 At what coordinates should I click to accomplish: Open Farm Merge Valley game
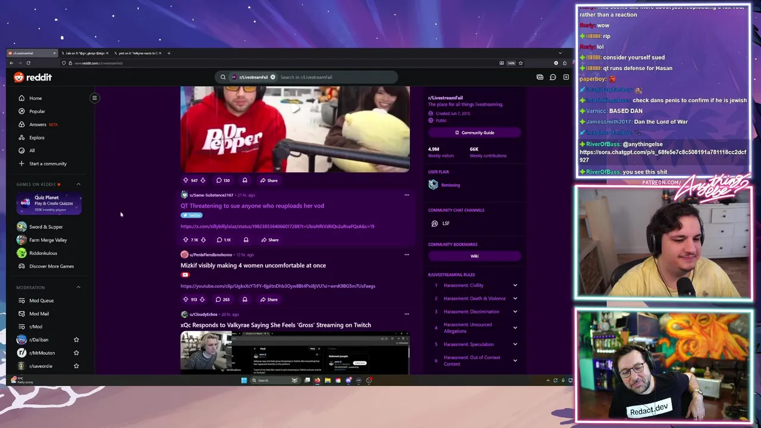pos(48,240)
